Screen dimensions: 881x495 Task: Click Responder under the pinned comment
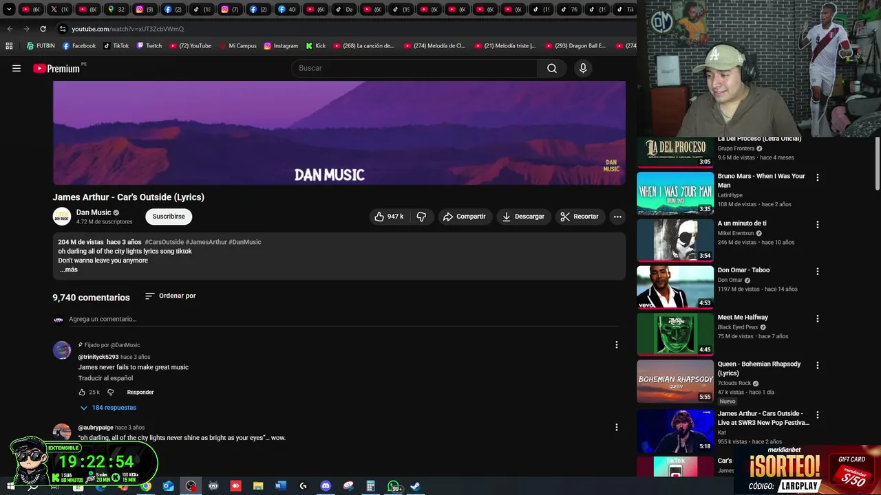tap(140, 393)
